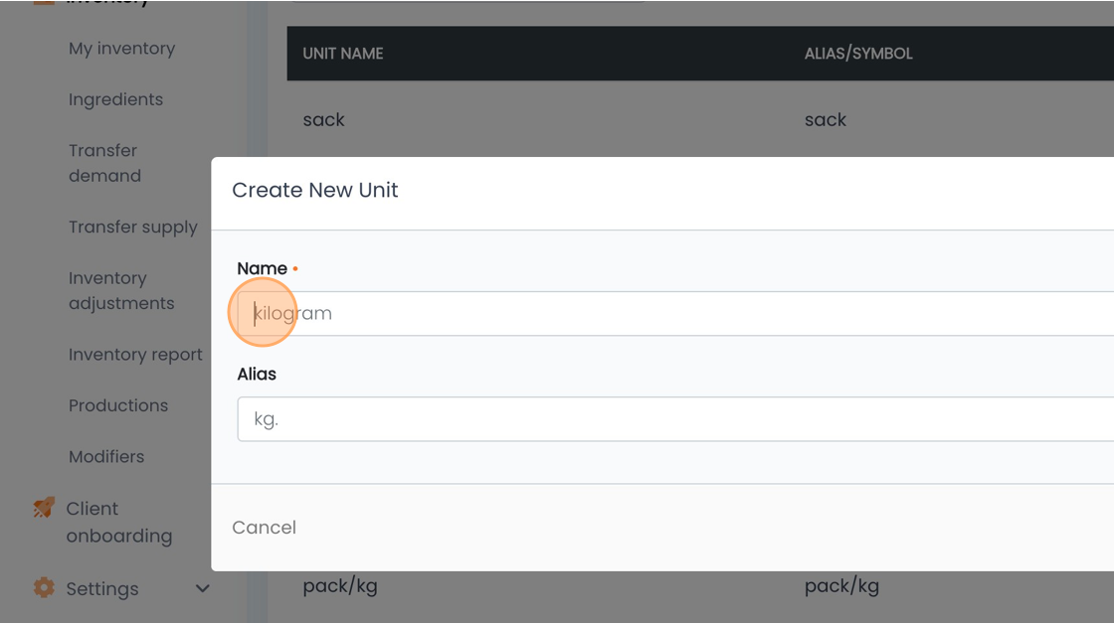Expand the Settings chevron arrow

tap(203, 588)
